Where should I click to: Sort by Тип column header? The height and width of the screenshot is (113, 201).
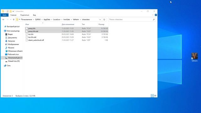click(x=83, y=24)
